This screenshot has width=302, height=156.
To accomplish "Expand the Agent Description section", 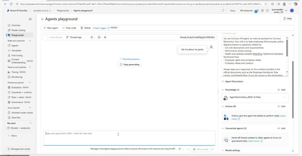I will (223, 81).
